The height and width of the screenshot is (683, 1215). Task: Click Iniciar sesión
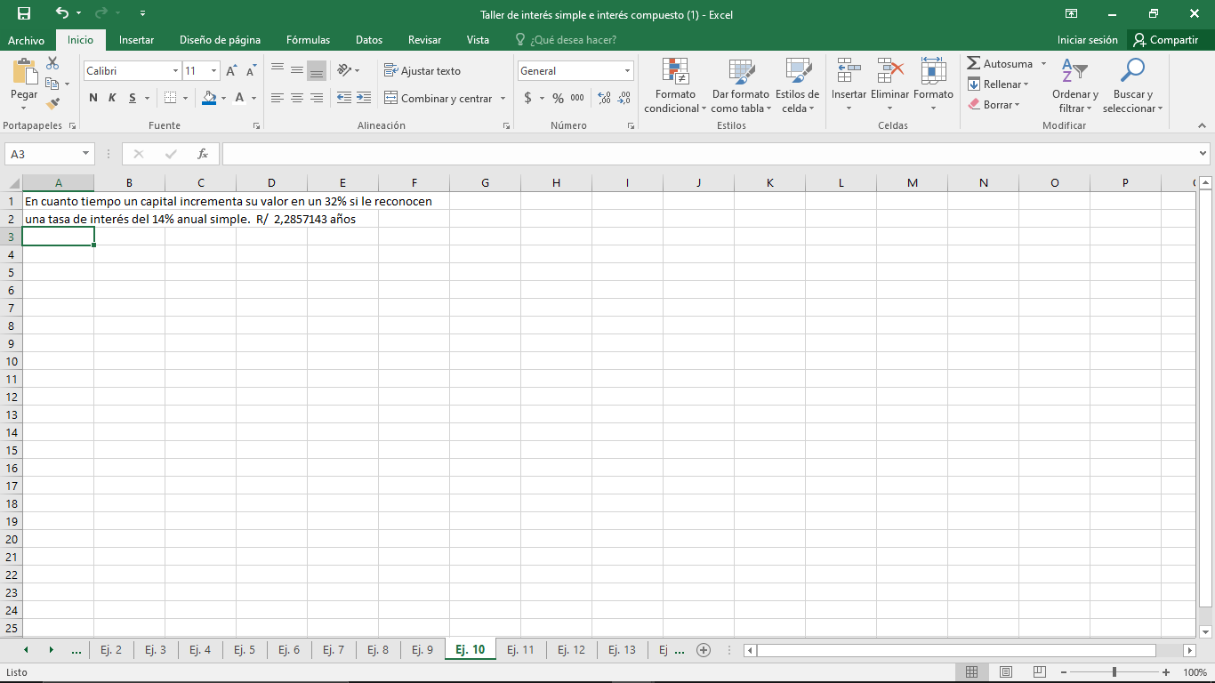click(1087, 40)
